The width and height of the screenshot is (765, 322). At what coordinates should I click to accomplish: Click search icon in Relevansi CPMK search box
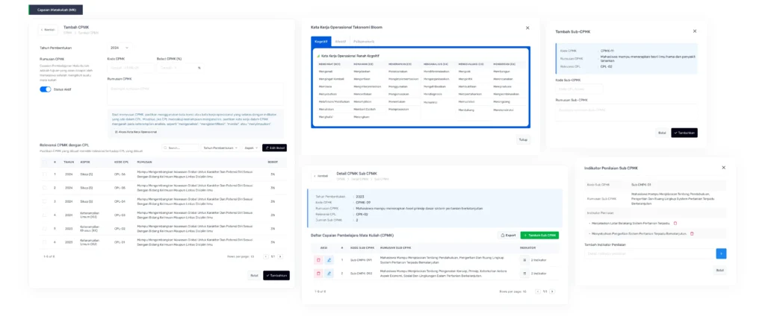coord(166,148)
